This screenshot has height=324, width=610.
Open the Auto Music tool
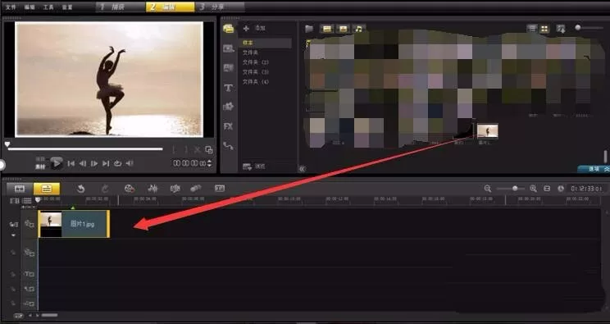175,189
